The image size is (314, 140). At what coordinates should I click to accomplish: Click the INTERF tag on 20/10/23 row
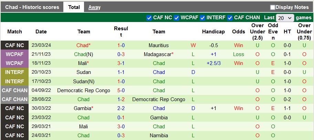pos(15,72)
